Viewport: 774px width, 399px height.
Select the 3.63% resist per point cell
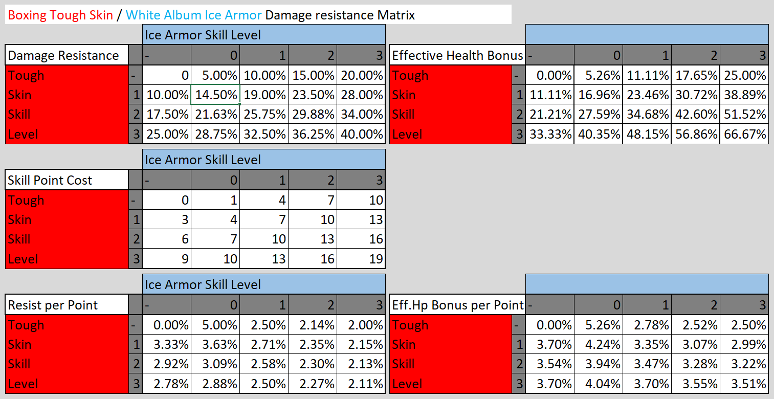pyautogui.click(x=215, y=344)
